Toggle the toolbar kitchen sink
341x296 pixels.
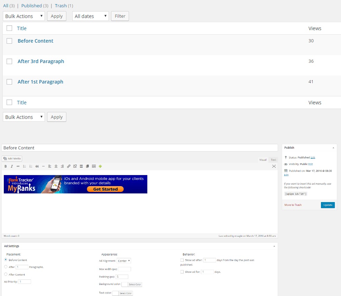(94, 166)
